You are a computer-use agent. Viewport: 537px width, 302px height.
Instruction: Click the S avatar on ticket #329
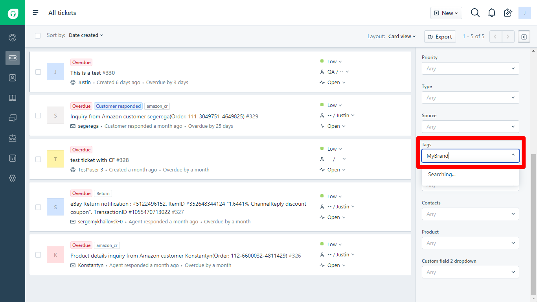(x=55, y=116)
